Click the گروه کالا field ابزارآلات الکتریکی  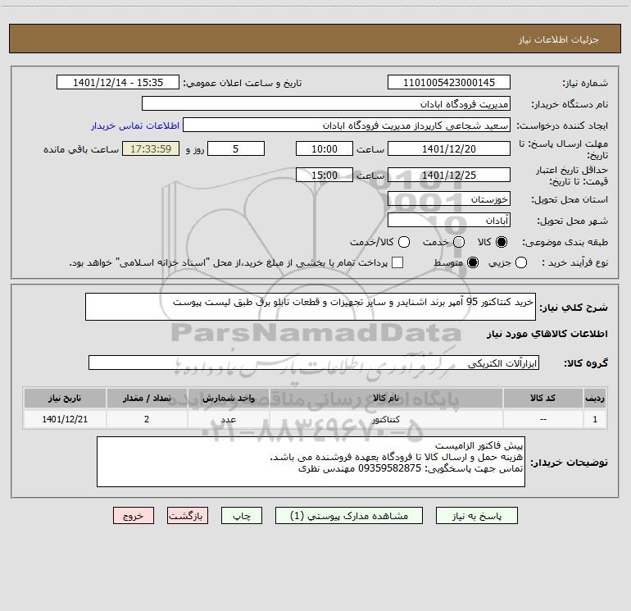314,362
